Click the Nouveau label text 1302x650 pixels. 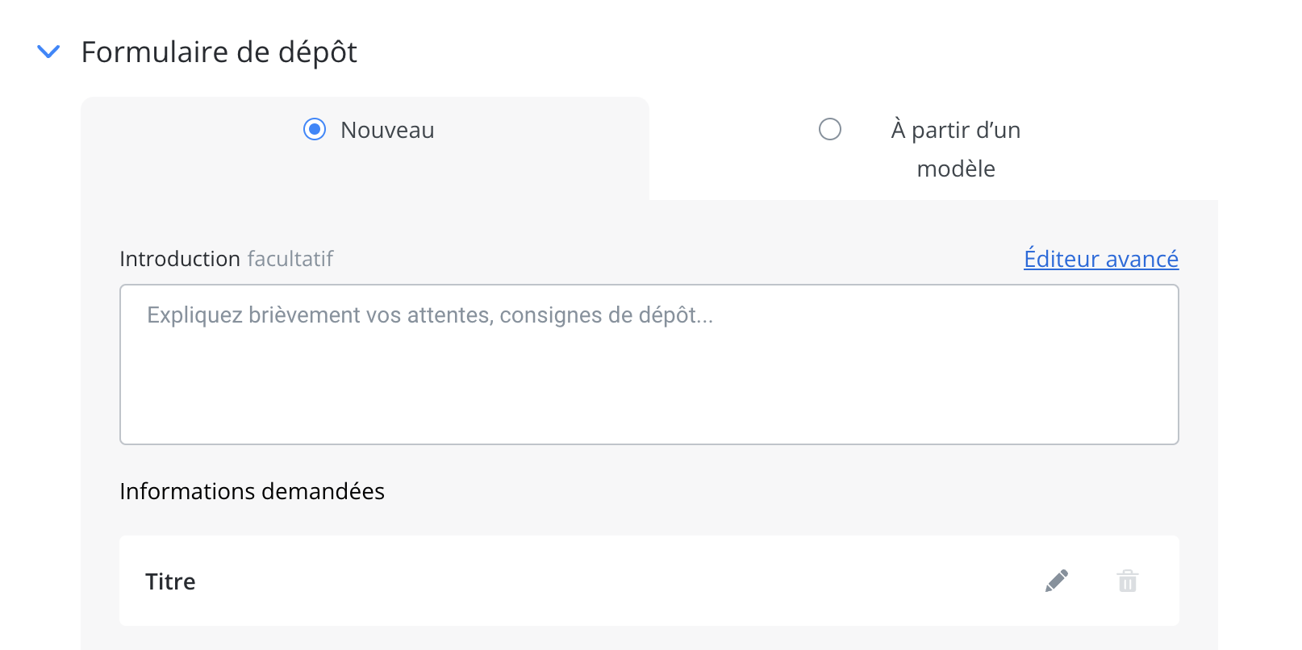[387, 130]
